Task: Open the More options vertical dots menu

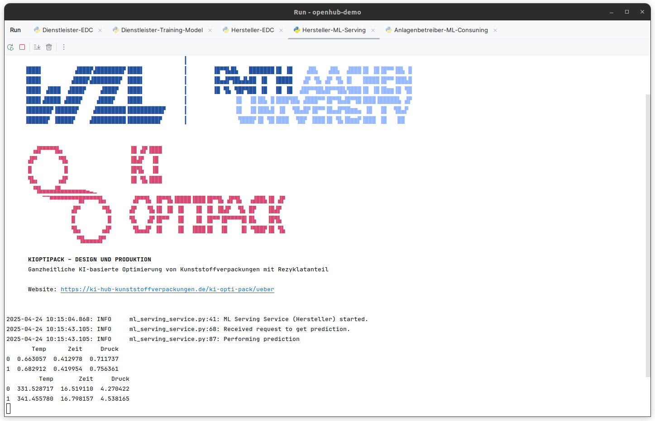Action: click(64, 47)
